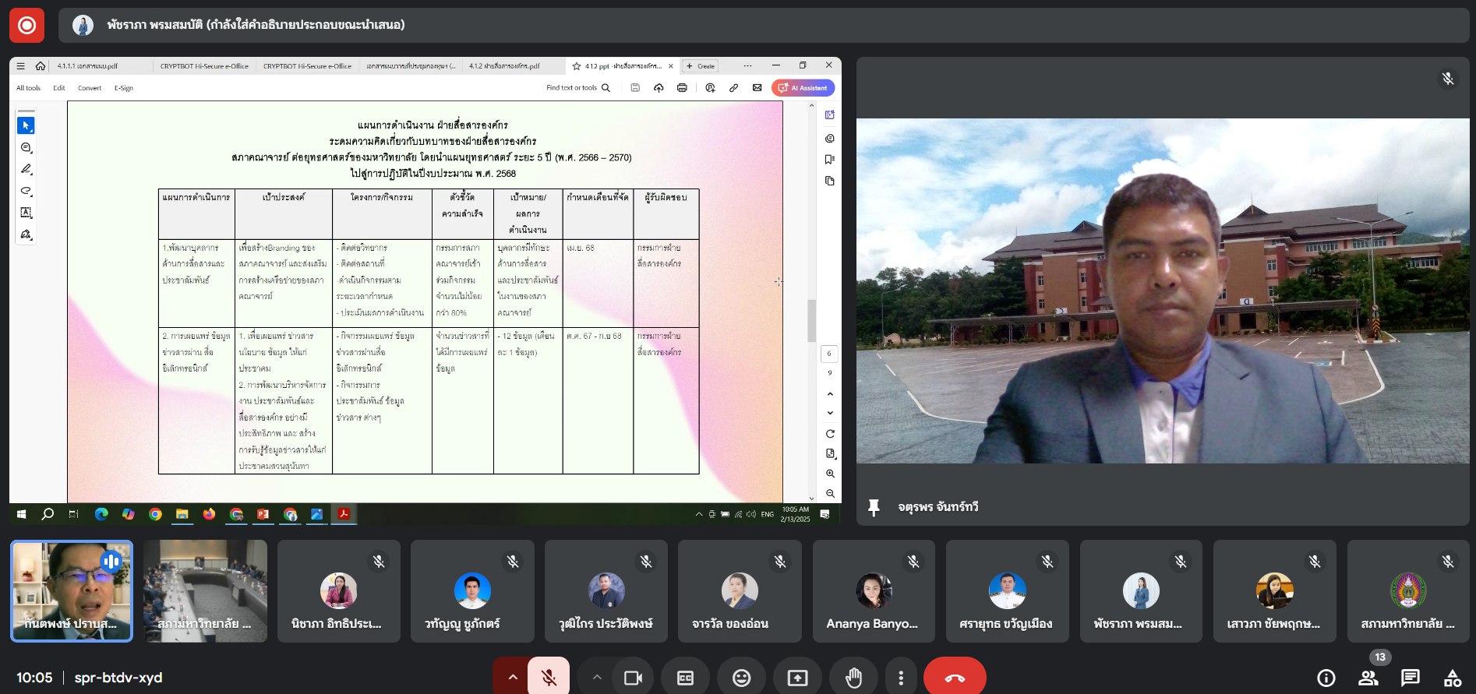Turn on the camera
This screenshot has width=1476, height=694.
[x=633, y=678]
